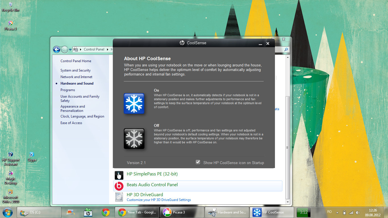Click the Beats Audio red logo icon
The width and height of the screenshot is (388, 218).
click(119, 186)
